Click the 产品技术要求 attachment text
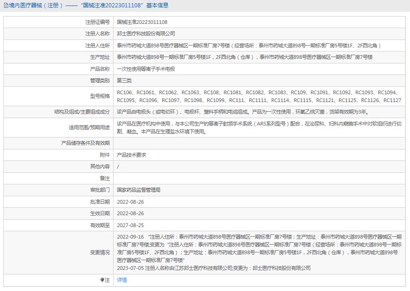This screenshot has width=410, height=291. pyautogui.click(x=131, y=155)
